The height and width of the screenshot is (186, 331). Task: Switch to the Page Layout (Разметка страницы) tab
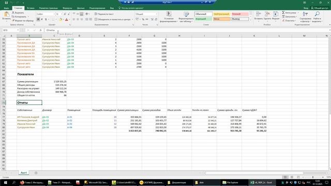coord(49,8)
